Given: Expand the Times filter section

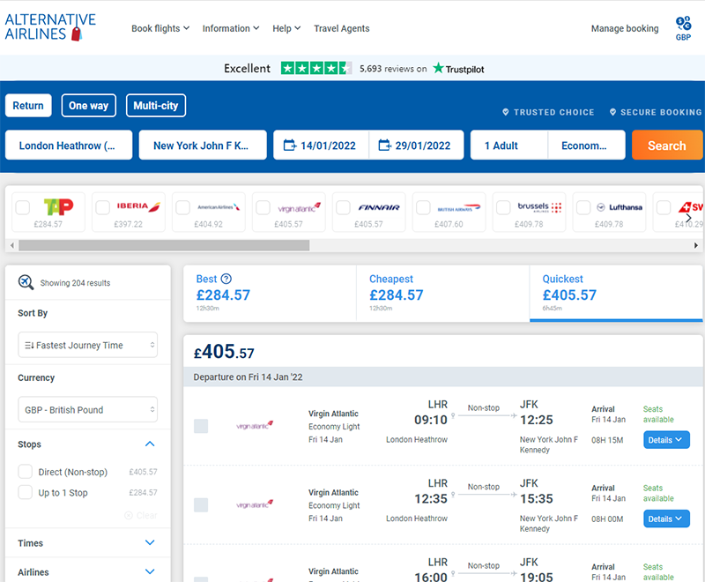Looking at the screenshot, I should [x=150, y=543].
